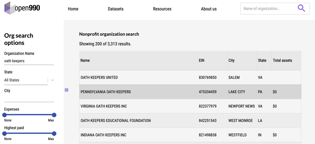
Task: Open the State selector showing All States
Action: point(26,80)
